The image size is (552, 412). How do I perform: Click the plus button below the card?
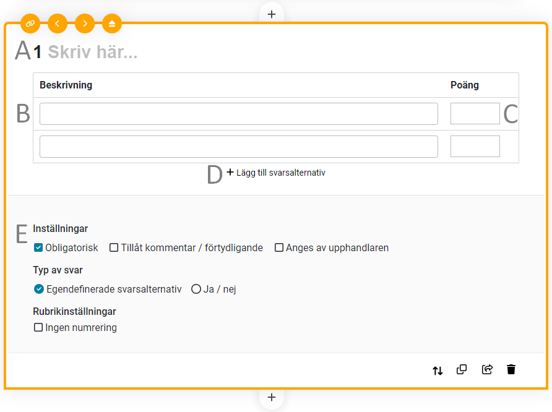(x=271, y=397)
